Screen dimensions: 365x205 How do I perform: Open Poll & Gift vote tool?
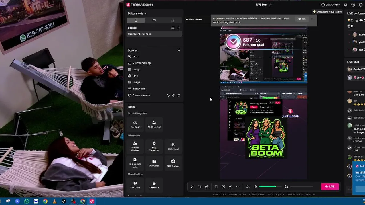[x=135, y=163]
